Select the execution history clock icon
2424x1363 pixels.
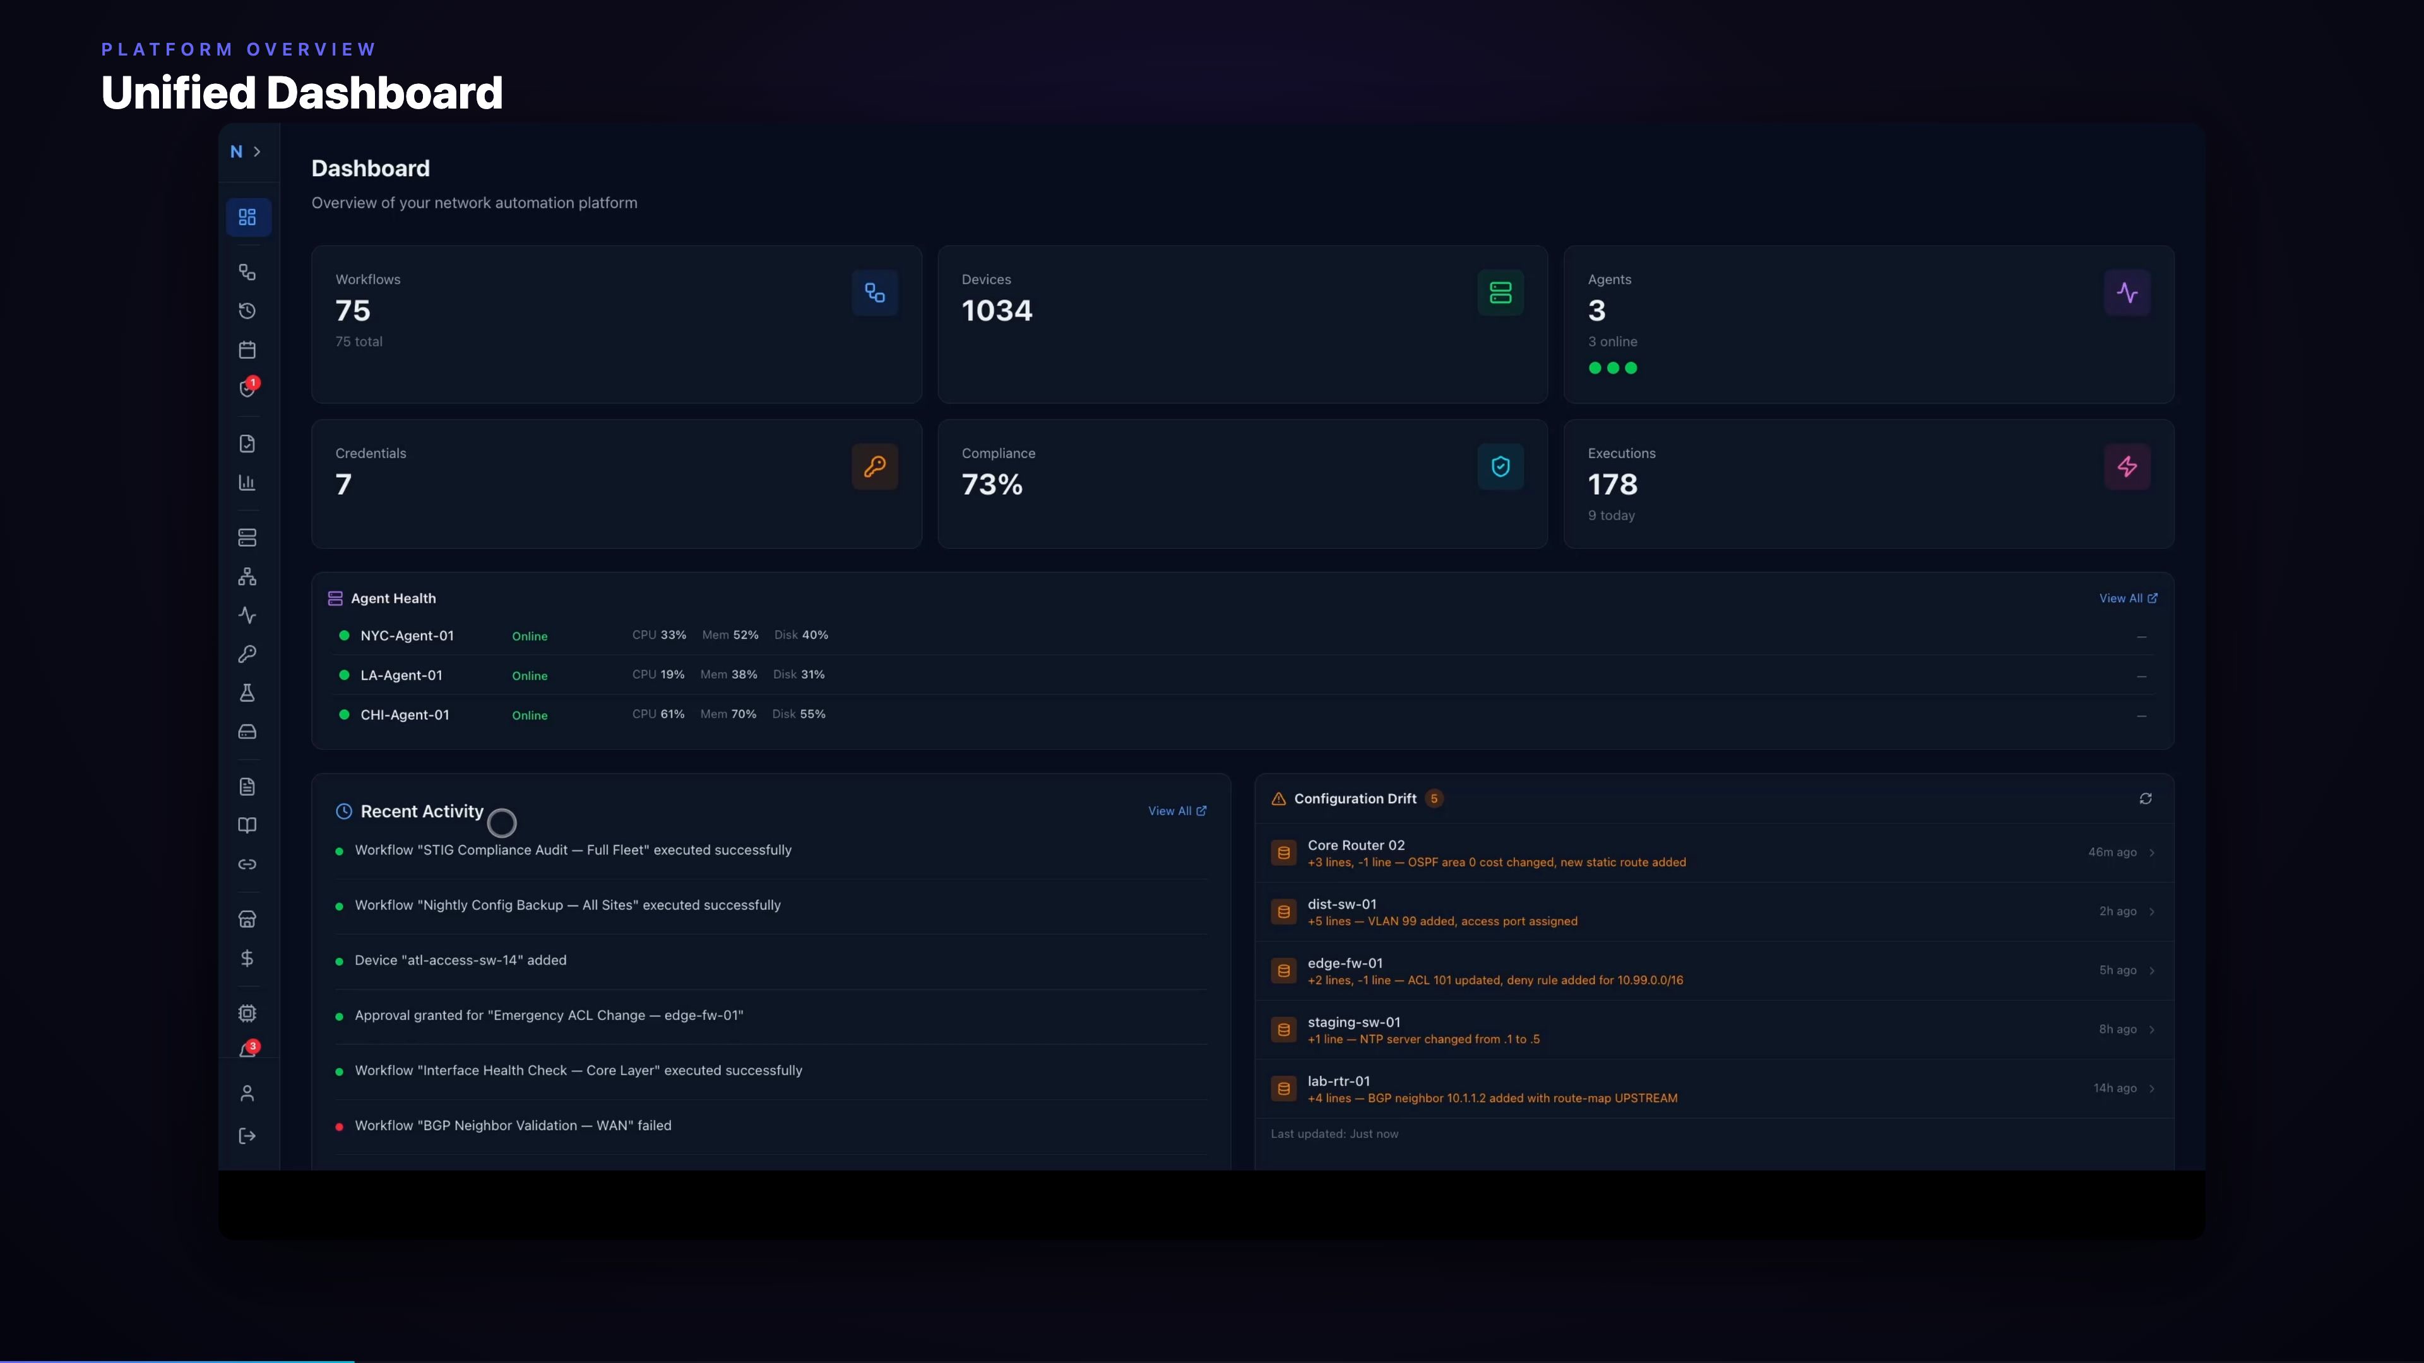click(x=247, y=310)
